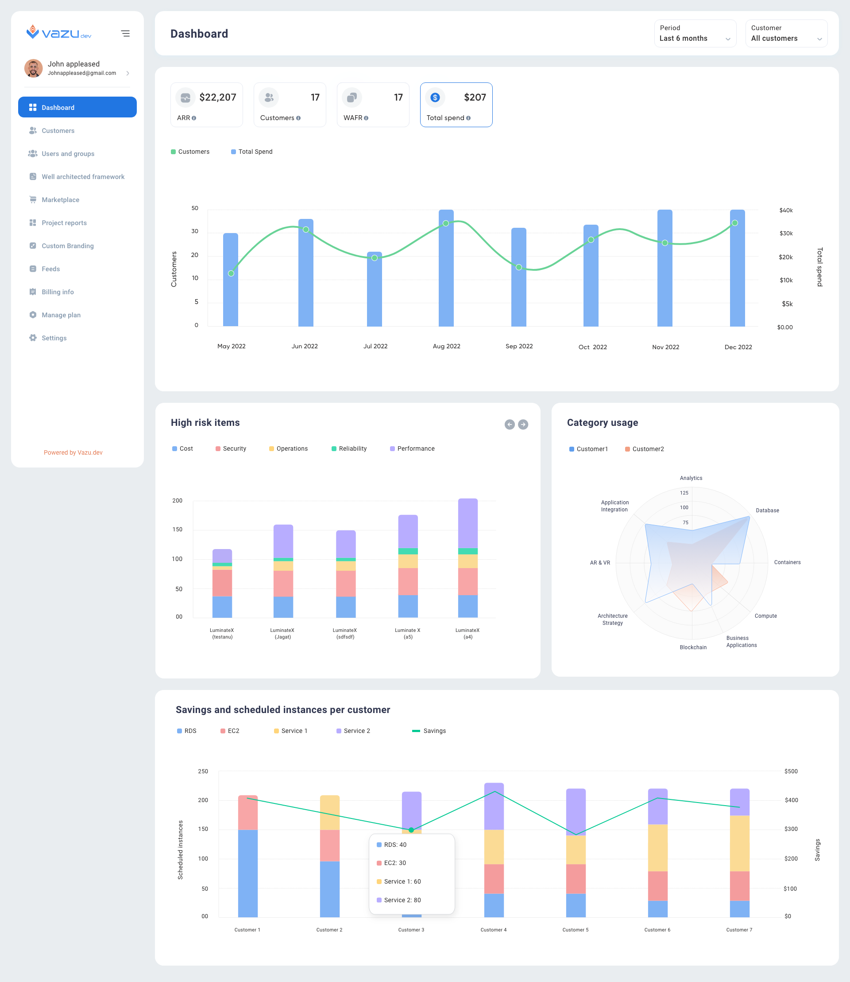Toggle the Security legend item
The image size is (850, 982).
[x=231, y=448]
